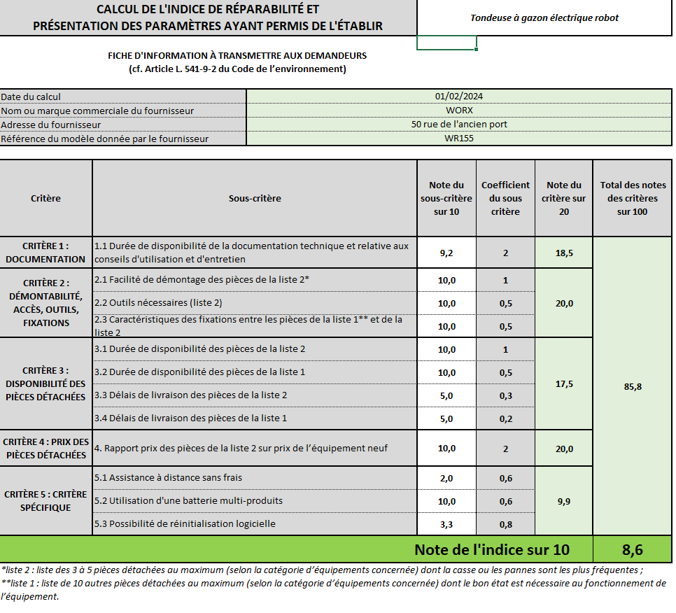The height and width of the screenshot is (613, 676).
Task: Click the "Note du sous-critère sur 10" header
Action: tap(446, 198)
